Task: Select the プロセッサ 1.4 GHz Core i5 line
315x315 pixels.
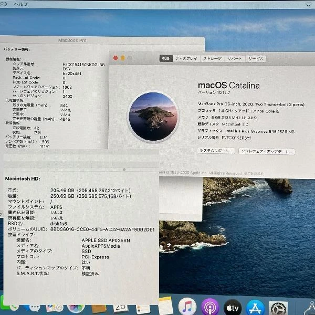Action: tap(238, 111)
